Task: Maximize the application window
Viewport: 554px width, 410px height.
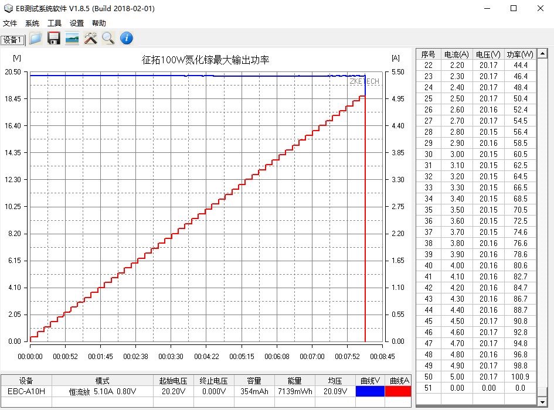Action: [514, 8]
